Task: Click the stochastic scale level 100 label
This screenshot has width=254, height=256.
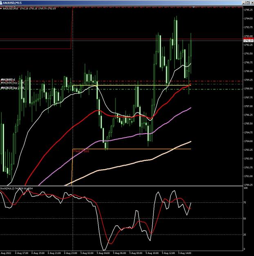Action: tap(246, 188)
